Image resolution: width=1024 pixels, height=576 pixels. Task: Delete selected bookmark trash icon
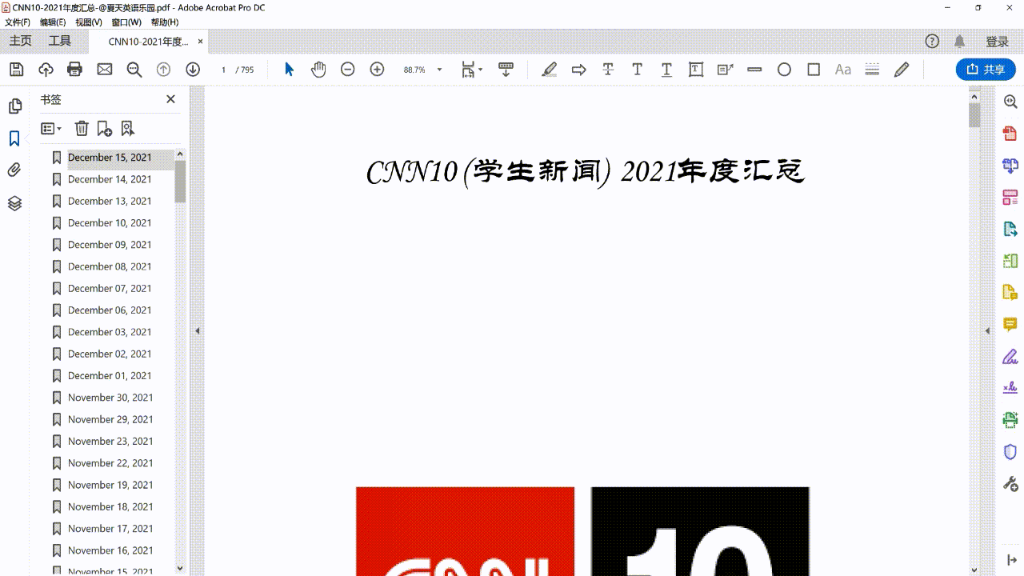pos(82,128)
